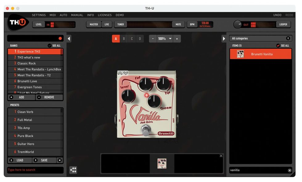Screen dimensions: 302x182
Task: Click the minus icon beside REMOVE
Action: tap(39, 97)
